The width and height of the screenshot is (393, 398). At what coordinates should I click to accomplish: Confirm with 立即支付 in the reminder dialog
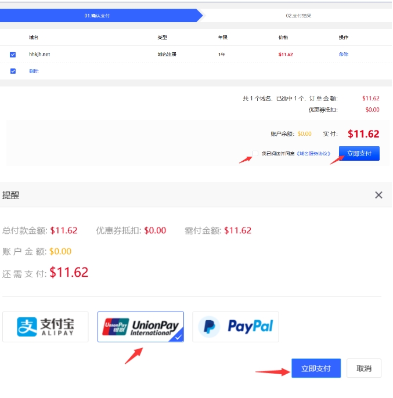(316, 368)
